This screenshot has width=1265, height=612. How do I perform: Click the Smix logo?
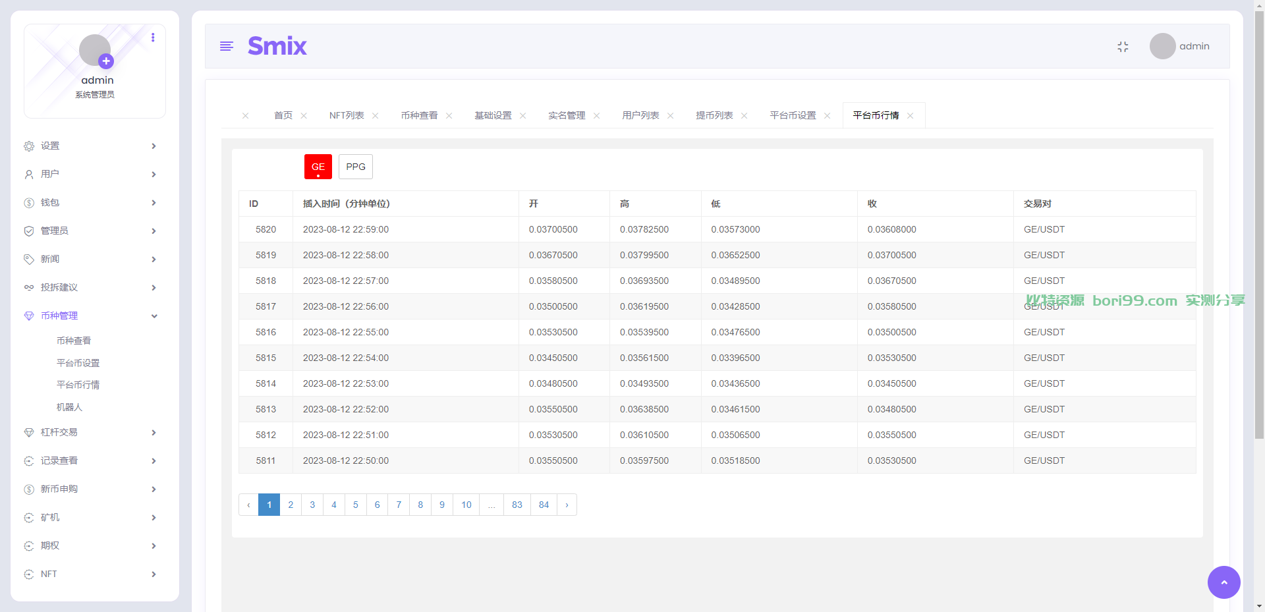tap(277, 46)
